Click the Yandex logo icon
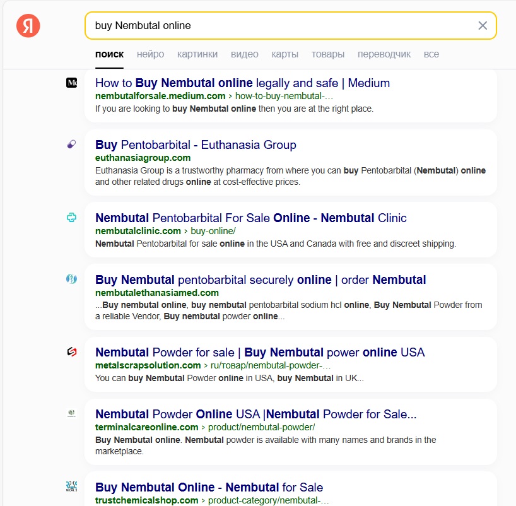Screen dimensions: 516x506 pos(28,26)
